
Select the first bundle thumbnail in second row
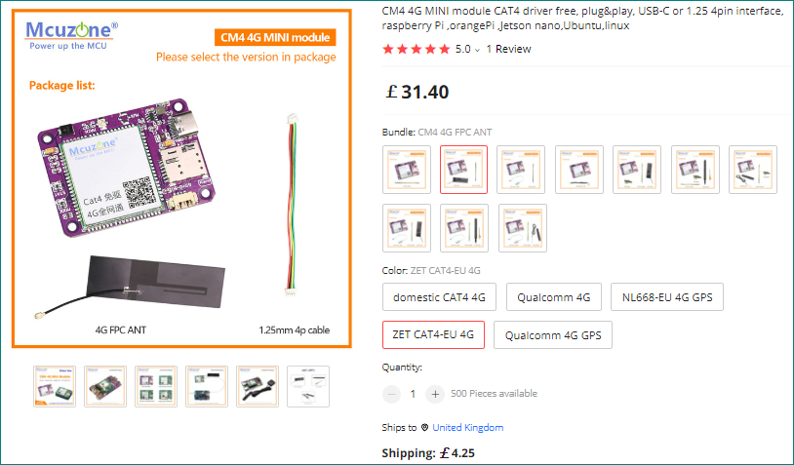click(407, 228)
